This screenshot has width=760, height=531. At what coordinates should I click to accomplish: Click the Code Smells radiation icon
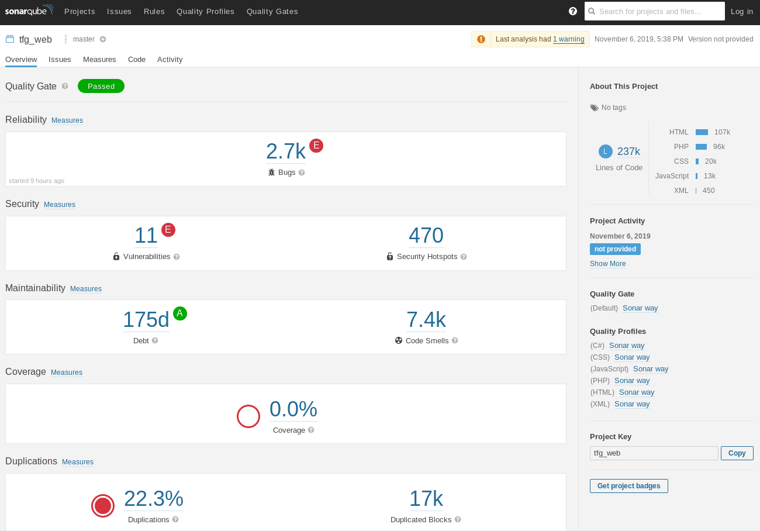tap(399, 340)
